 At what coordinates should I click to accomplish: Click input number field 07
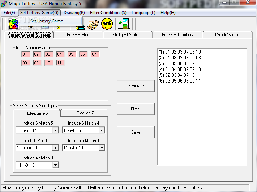95,54
